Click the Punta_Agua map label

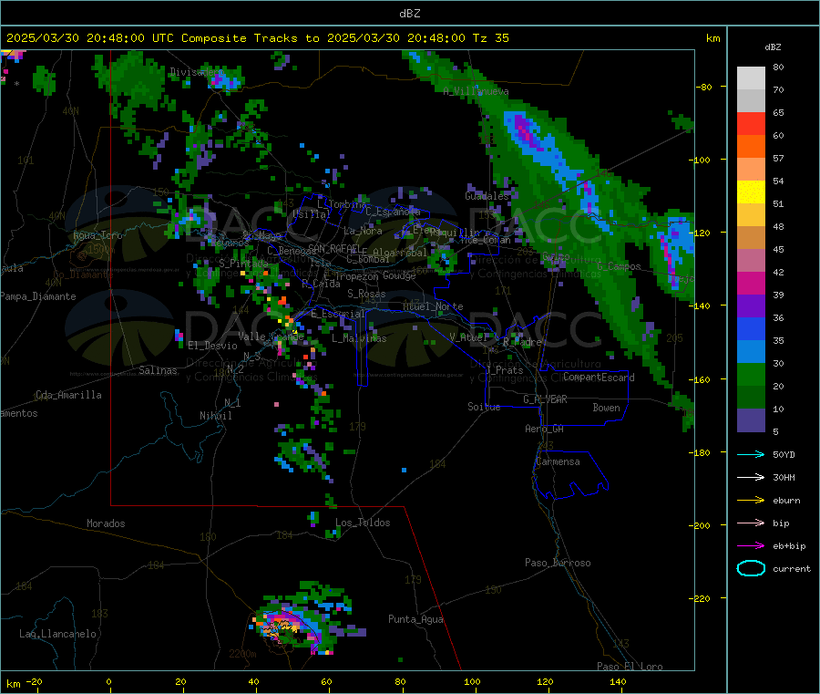(415, 620)
